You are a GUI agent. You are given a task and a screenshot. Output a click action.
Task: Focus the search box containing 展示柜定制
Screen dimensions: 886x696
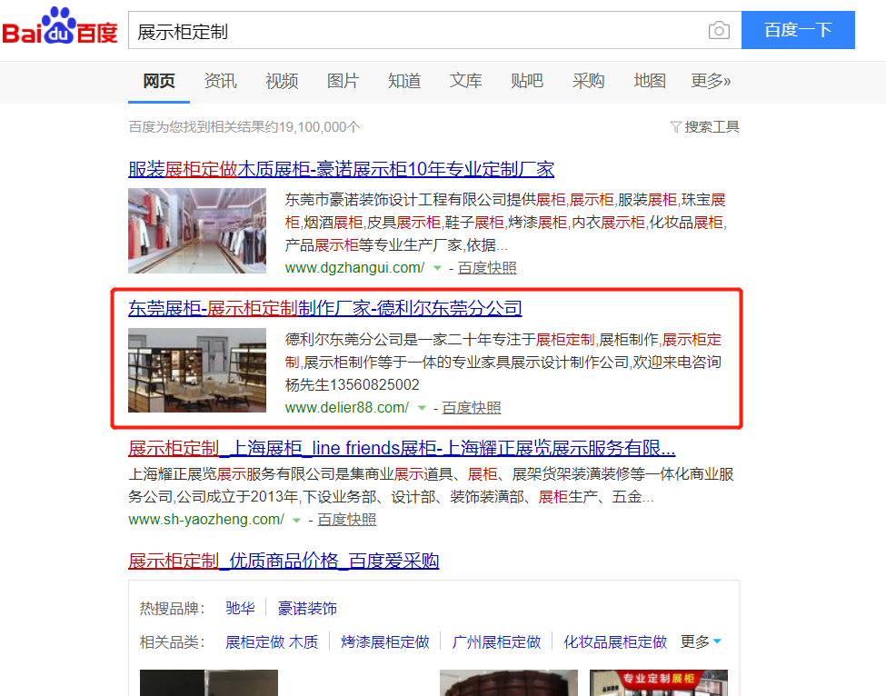click(x=418, y=31)
